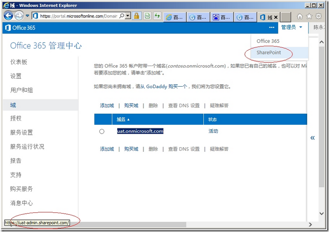329x232 pixels.
Task: Switch to the first 百... browser tab
Action: tap(175, 17)
